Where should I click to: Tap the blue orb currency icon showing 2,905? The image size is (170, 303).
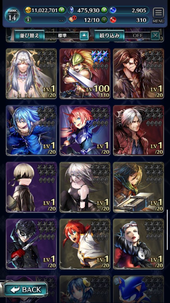(x=113, y=10)
